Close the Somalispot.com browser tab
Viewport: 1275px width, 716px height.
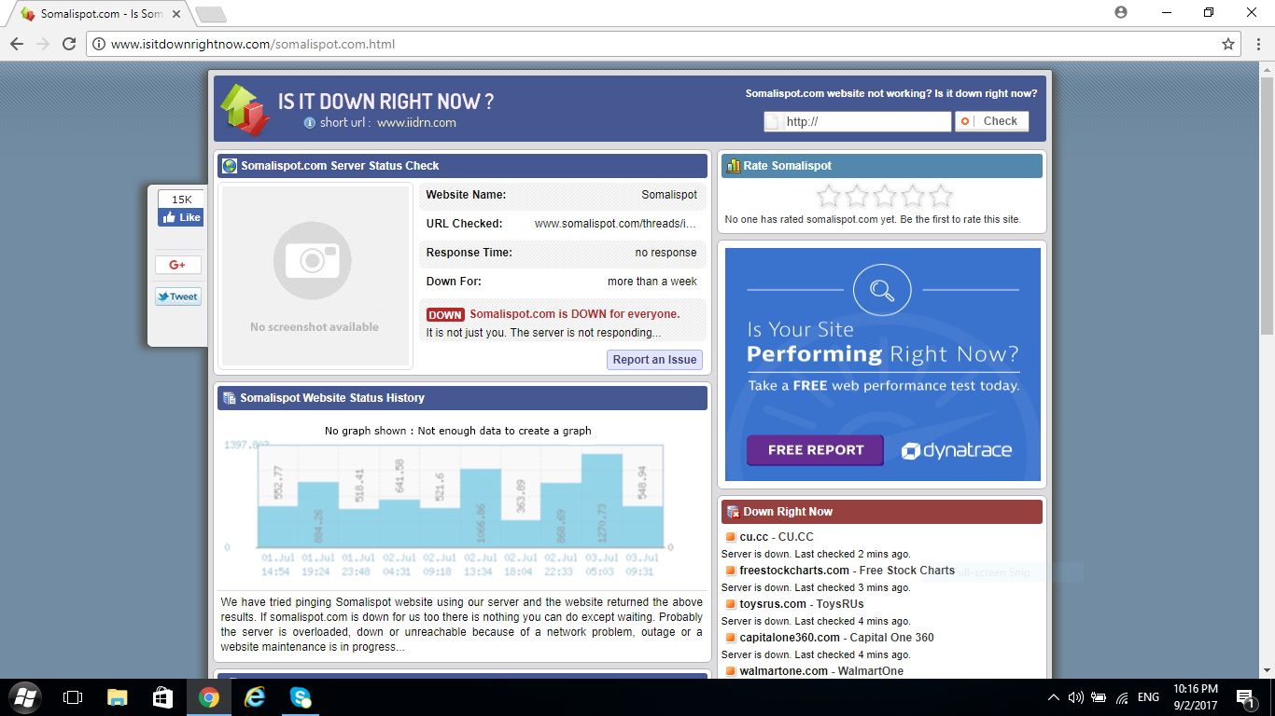175,14
